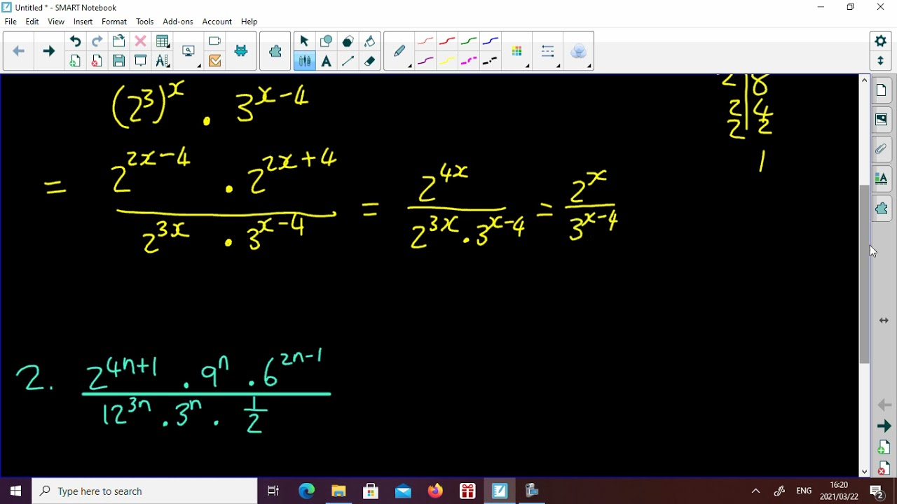The height and width of the screenshot is (504, 897).
Task: Open the add-ons puzzle piece in toolbar
Action: click(x=275, y=51)
